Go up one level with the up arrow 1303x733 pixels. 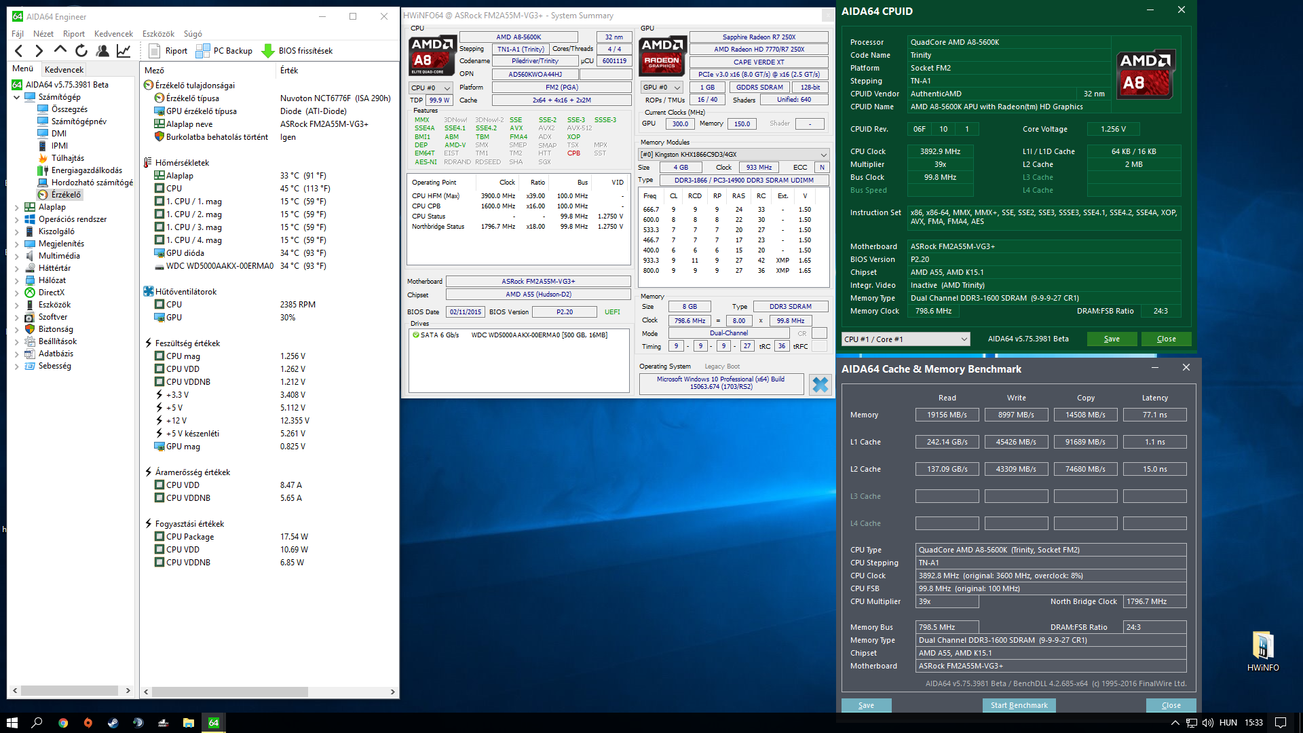[60, 51]
